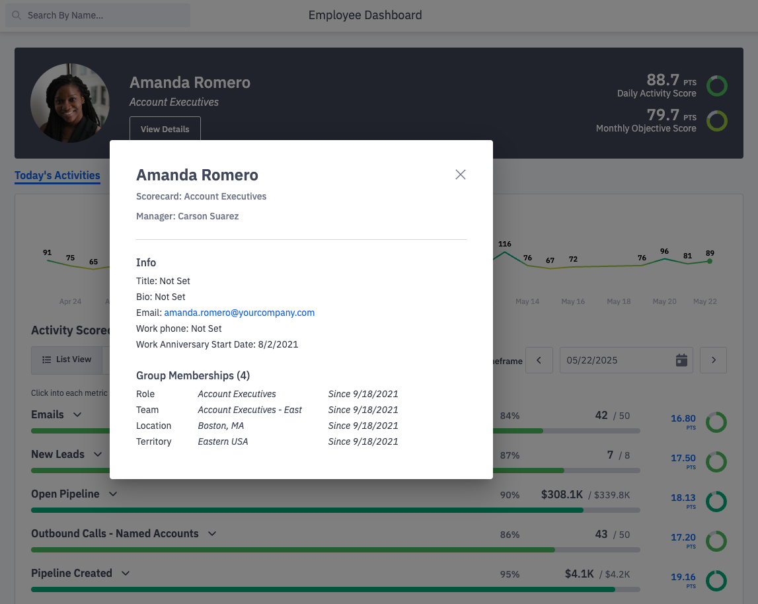758x604 pixels.
Task: Click the Monthly Objective Score ring
Action: (716, 121)
